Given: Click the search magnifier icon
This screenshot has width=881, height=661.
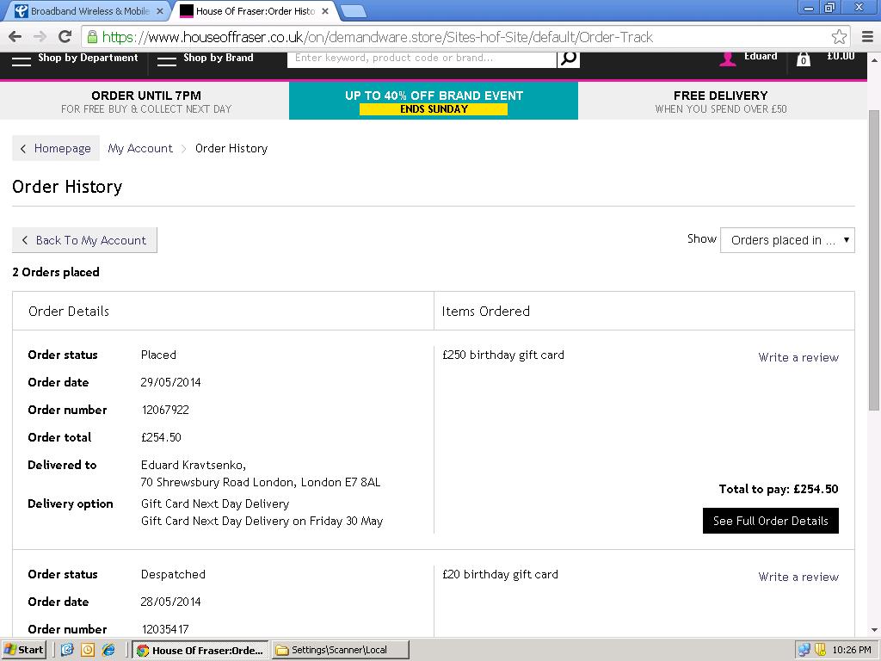Looking at the screenshot, I should coord(569,59).
